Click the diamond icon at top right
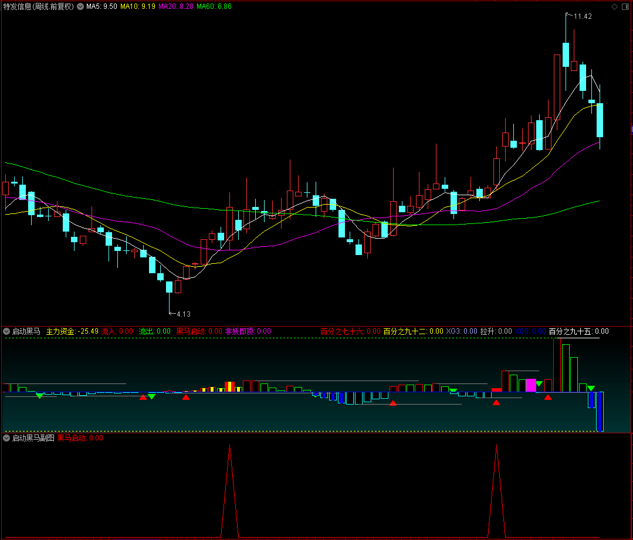 [614, 6]
